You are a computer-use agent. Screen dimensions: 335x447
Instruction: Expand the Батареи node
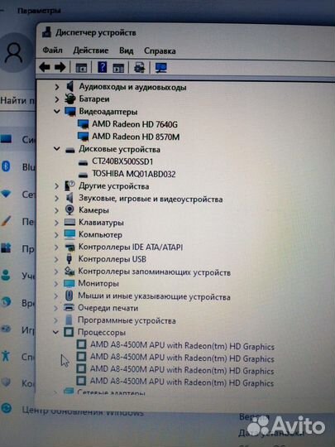(x=57, y=99)
